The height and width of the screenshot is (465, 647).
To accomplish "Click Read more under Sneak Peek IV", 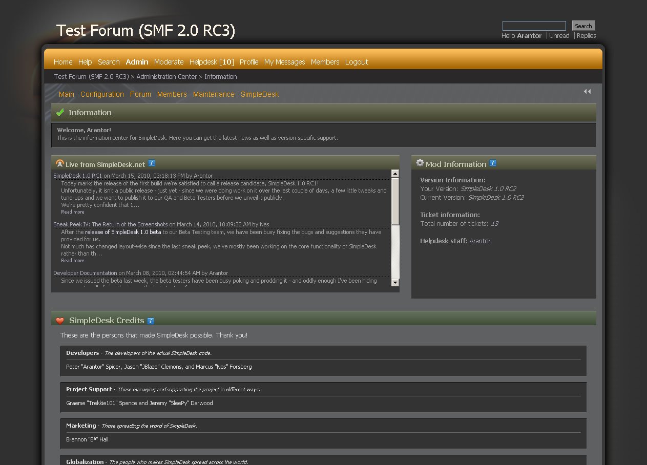I will [73, 261].
